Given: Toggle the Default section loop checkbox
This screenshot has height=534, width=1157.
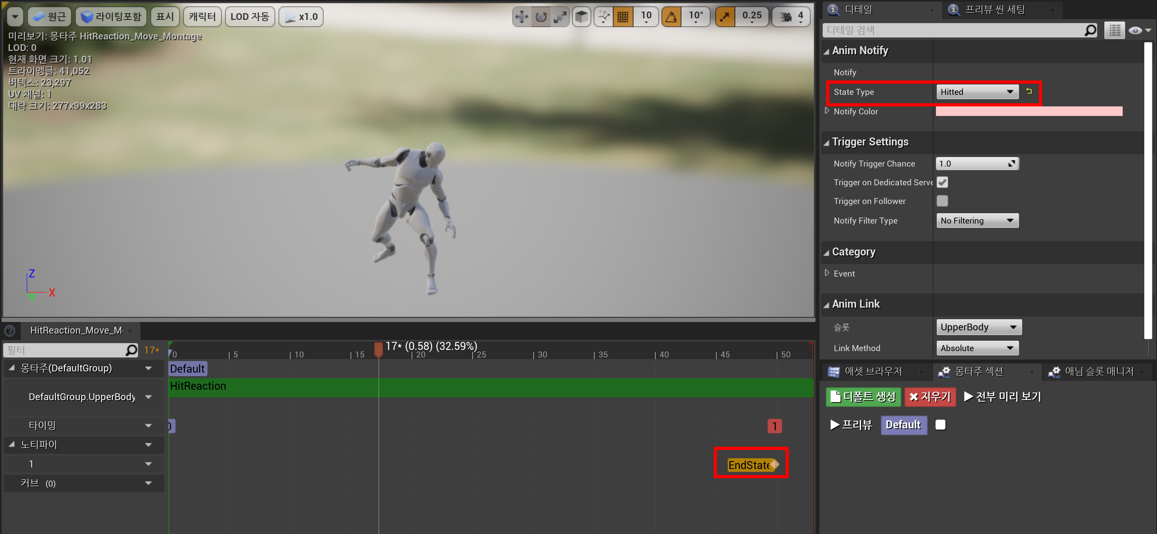Looking at the screenshot, I should point(940,424).
